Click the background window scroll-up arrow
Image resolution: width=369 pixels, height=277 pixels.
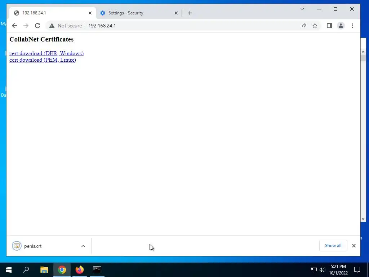click(363, 52)
